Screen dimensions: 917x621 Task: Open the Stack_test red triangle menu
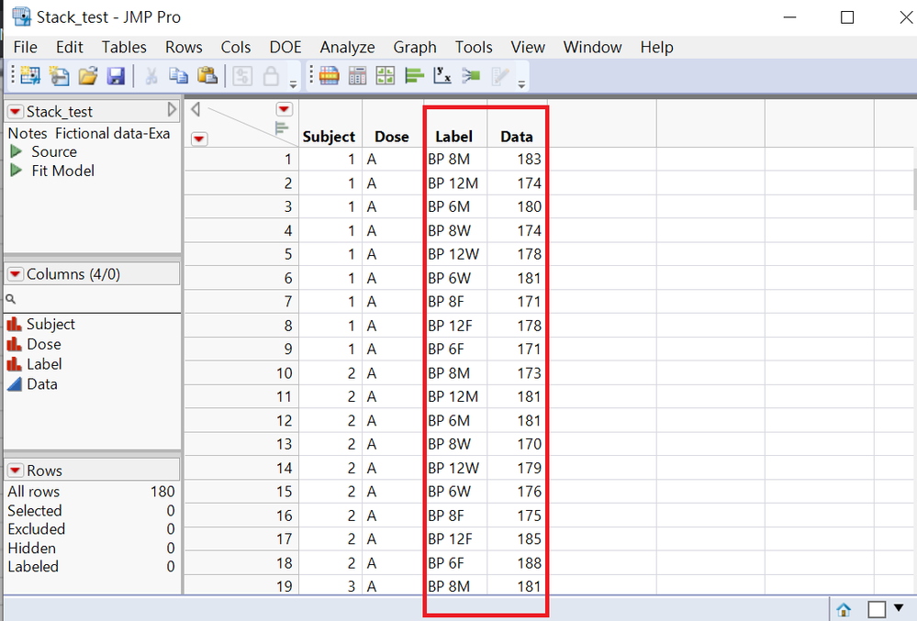click(16, 111)
